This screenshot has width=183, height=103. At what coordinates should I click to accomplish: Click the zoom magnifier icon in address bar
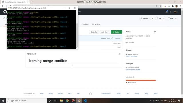pos(156,6)
